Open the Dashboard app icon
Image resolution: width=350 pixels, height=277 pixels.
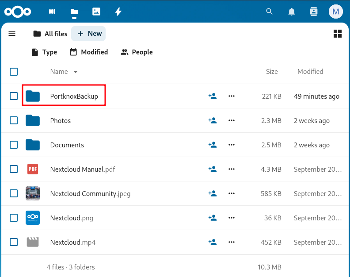(52, 12)
